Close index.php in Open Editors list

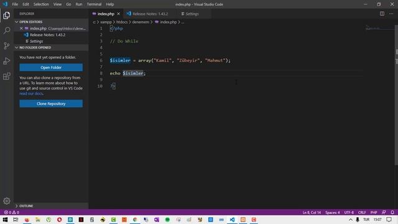(x=21, y=29)
